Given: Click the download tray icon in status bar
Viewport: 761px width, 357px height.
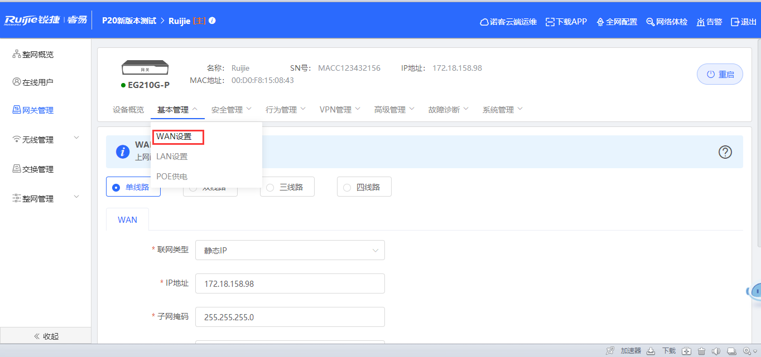Looking at the screenshot, I should [x=651, y=351].
